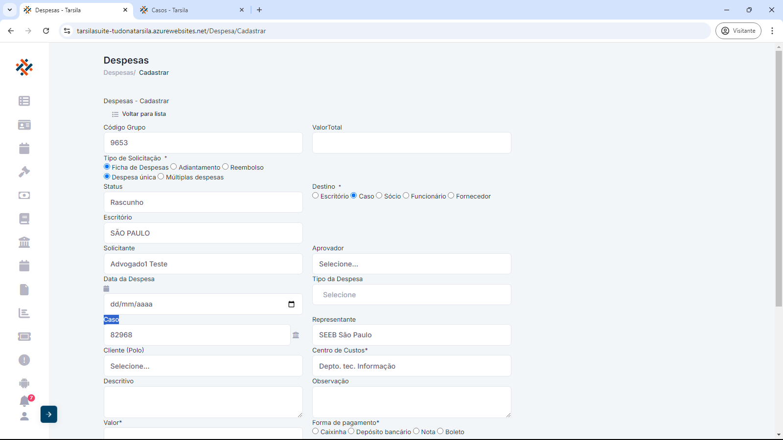
Task: Open the Aprovador dropdown
Action: [412, 264]
